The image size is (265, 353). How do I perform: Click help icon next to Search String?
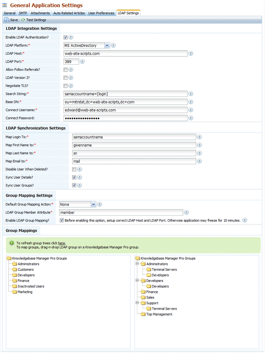point(191,93)
